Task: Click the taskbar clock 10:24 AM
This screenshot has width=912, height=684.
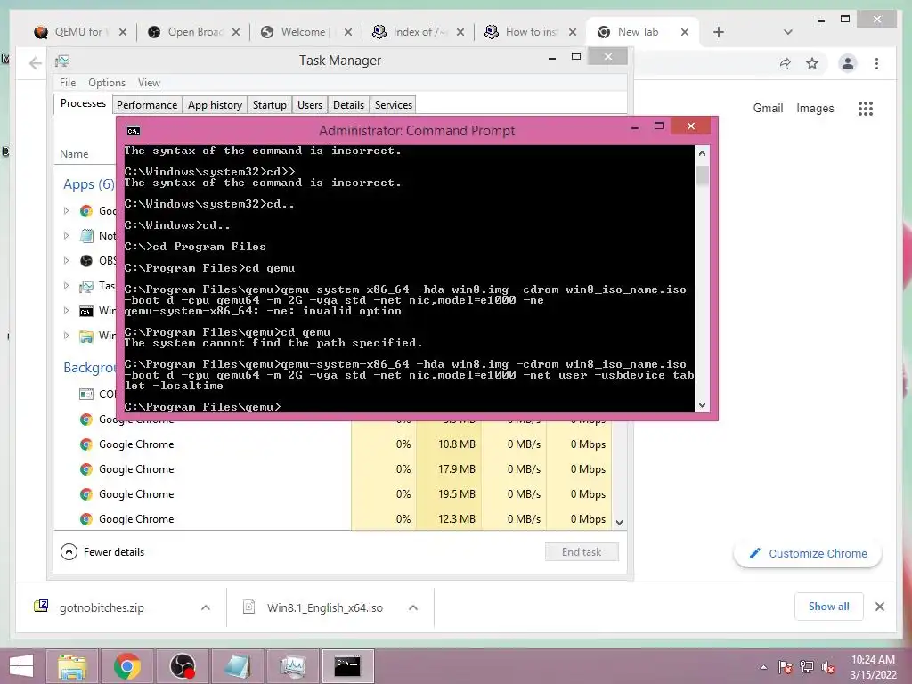Action: pyautogui.click(x=873, y=660)
